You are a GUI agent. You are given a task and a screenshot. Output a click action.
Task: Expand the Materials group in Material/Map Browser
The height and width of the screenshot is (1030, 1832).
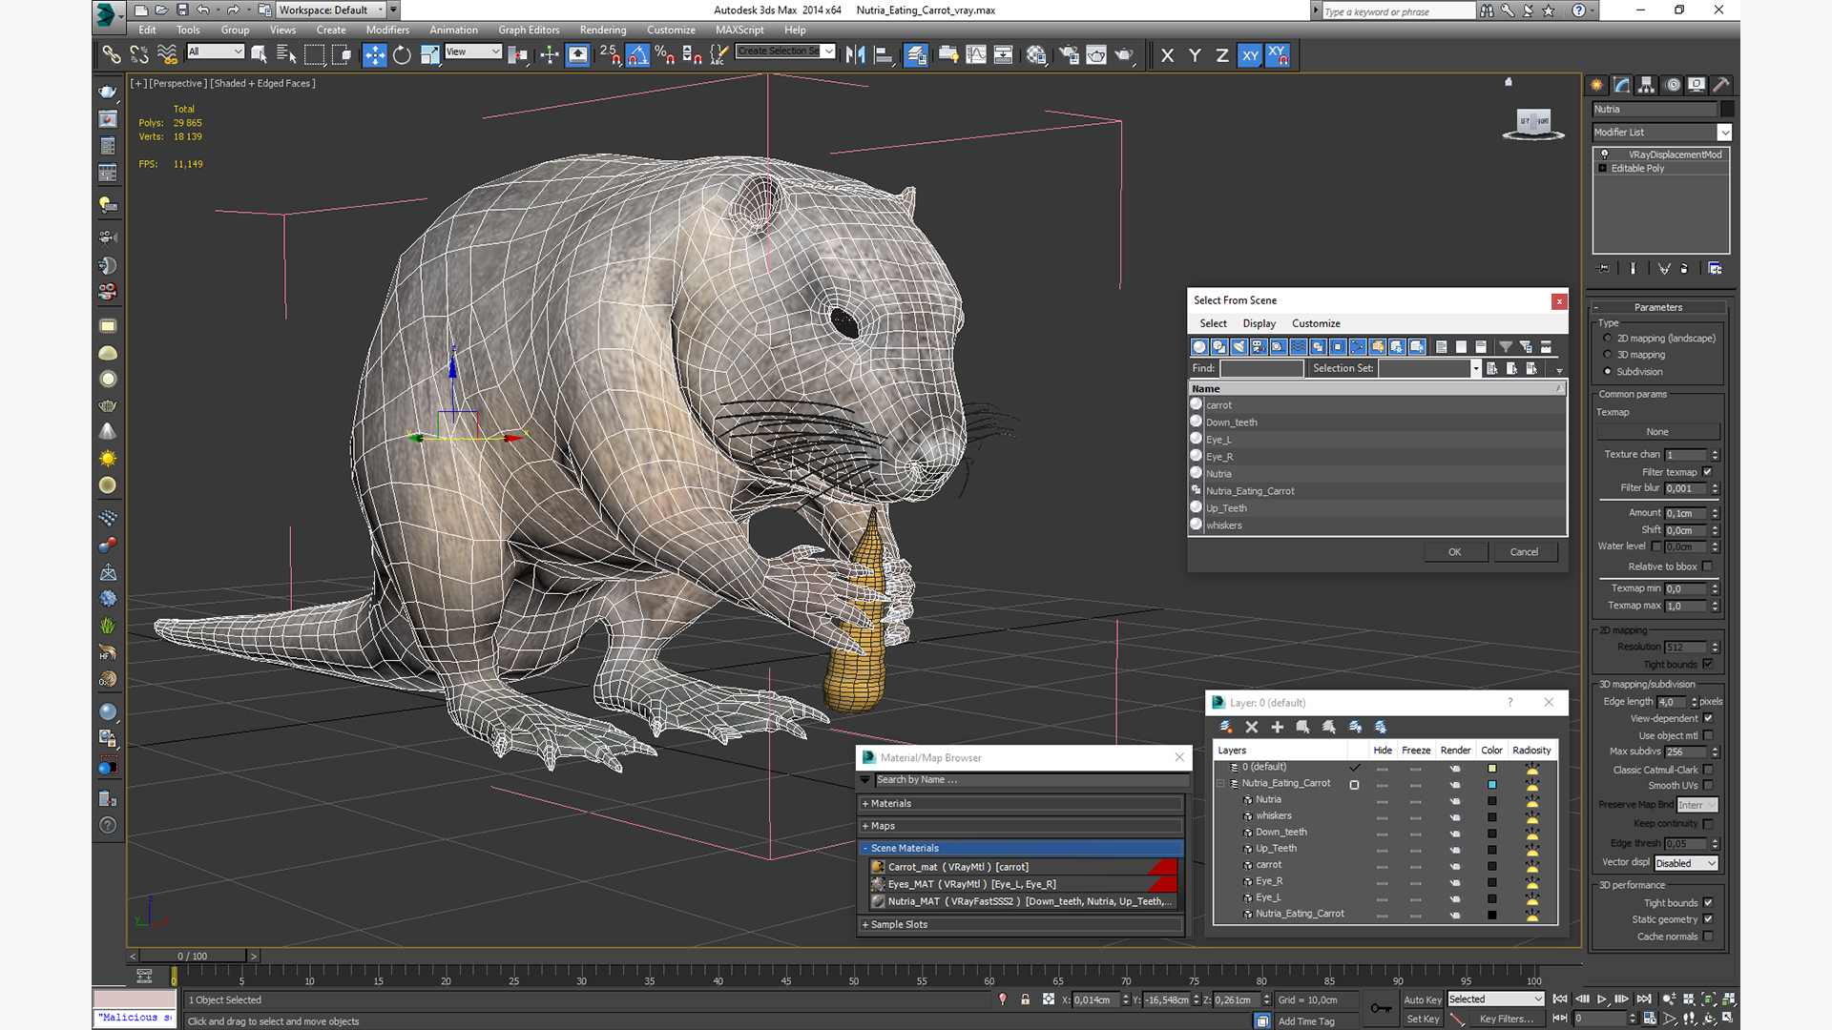pos(1023,804)
